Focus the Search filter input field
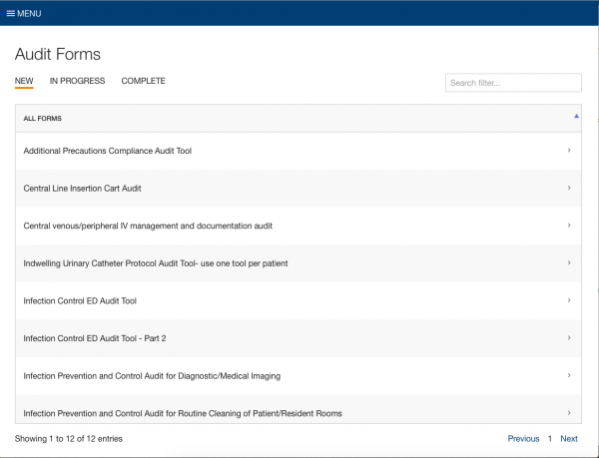 click(513, 83)
